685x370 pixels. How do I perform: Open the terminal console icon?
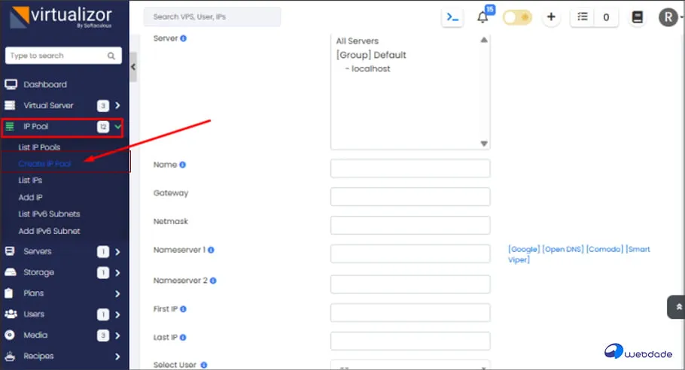click(x=452, y=17)
